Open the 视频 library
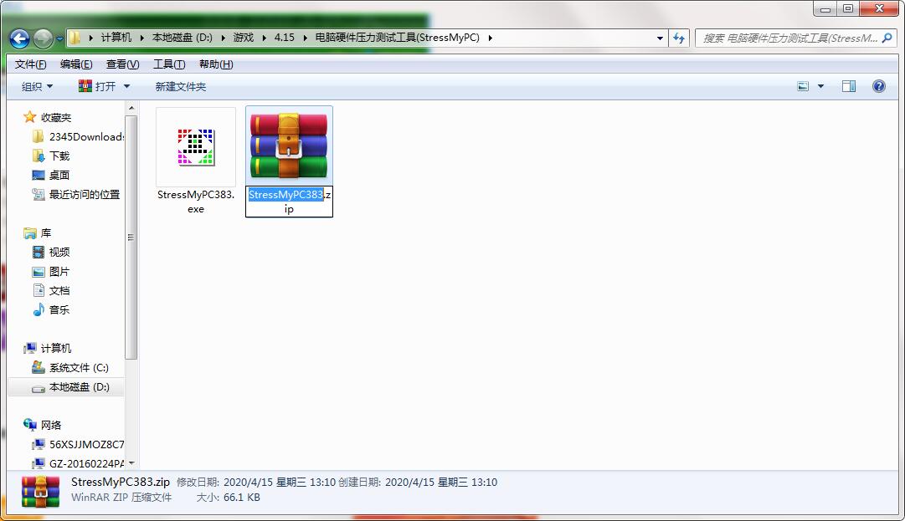Viewport: 905px width, 521px height. tap(59, 252)
